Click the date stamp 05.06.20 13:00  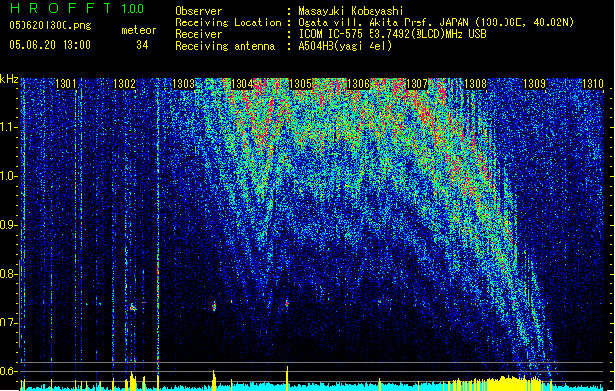coord(50,45)
